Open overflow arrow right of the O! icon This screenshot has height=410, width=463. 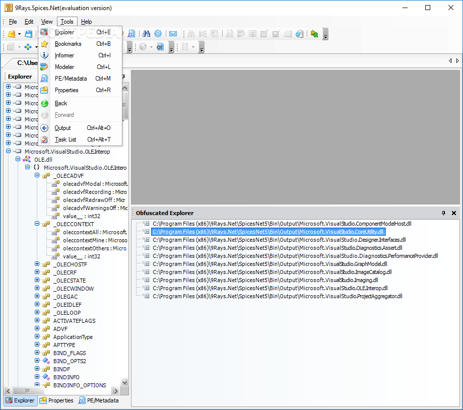171,47
